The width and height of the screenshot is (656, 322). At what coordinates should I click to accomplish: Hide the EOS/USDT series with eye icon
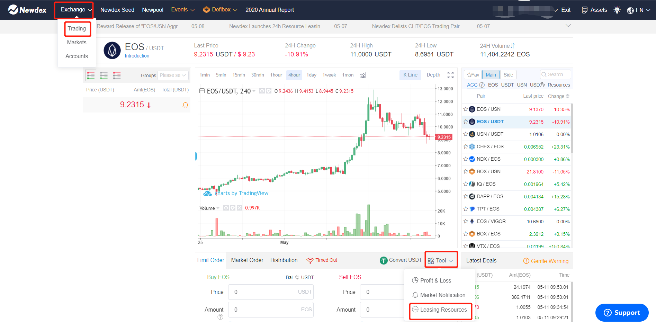[x=262, y=91]
